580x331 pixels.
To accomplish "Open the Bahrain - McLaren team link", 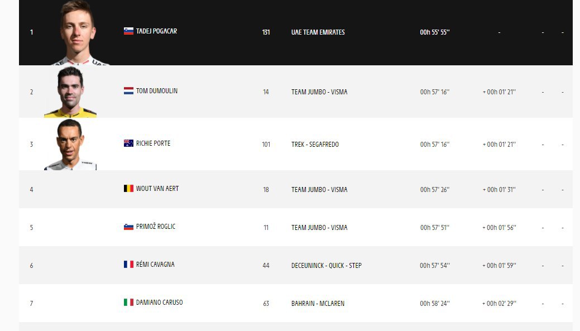I will tap(318, 304).
